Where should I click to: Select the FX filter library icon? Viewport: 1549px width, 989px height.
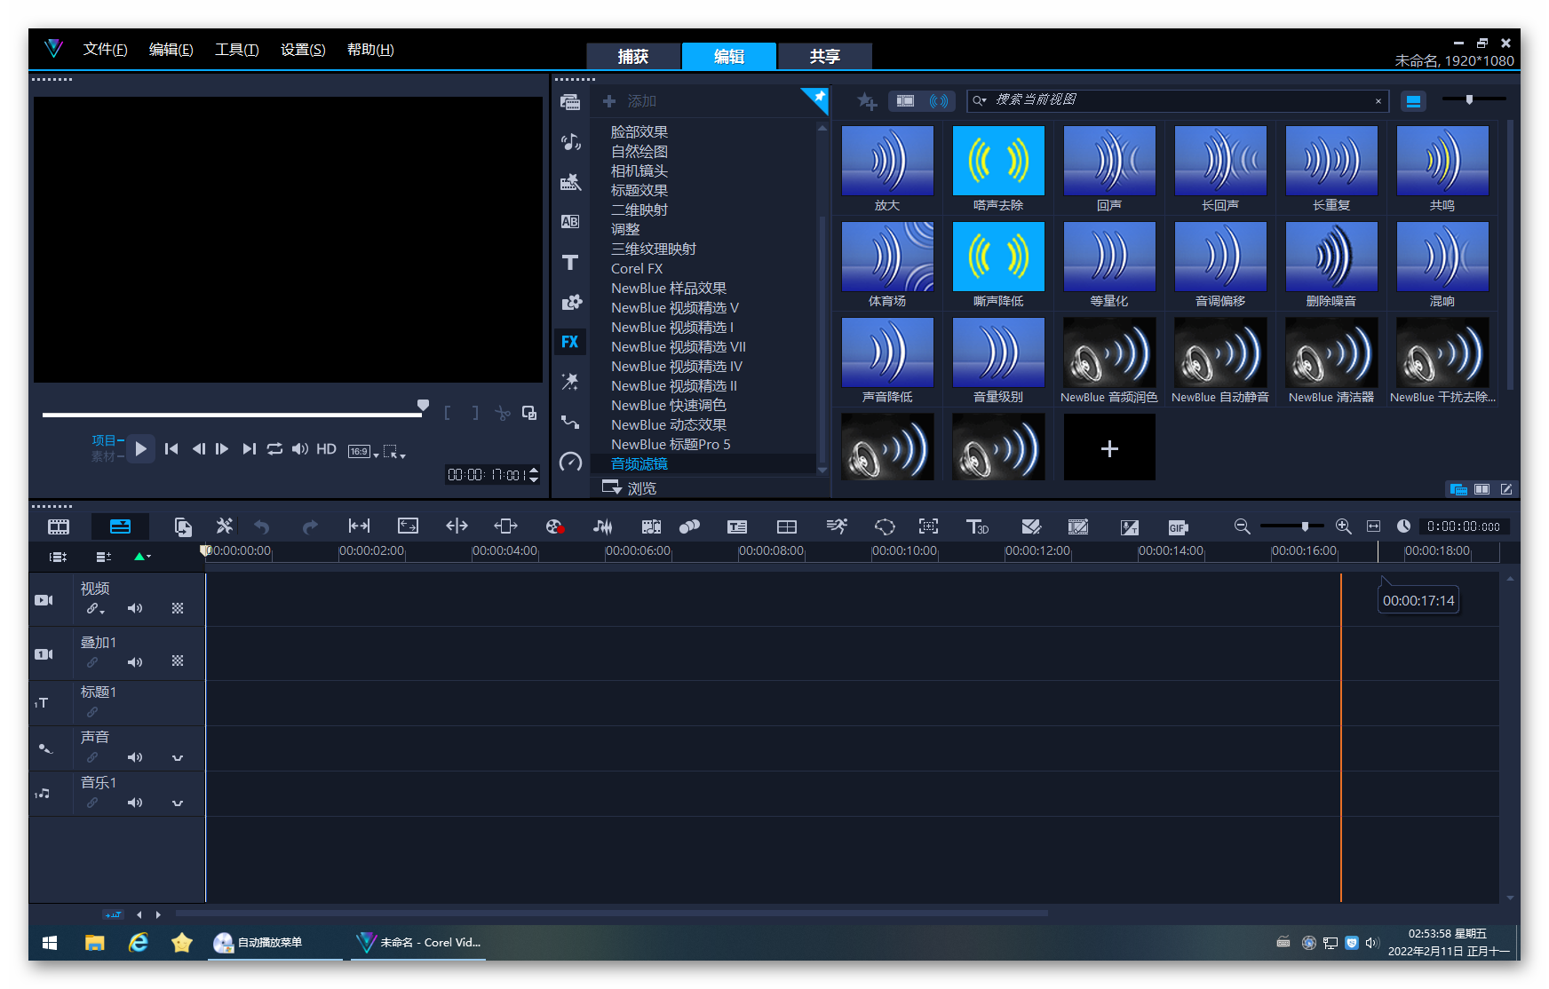[x=570, y=342]
